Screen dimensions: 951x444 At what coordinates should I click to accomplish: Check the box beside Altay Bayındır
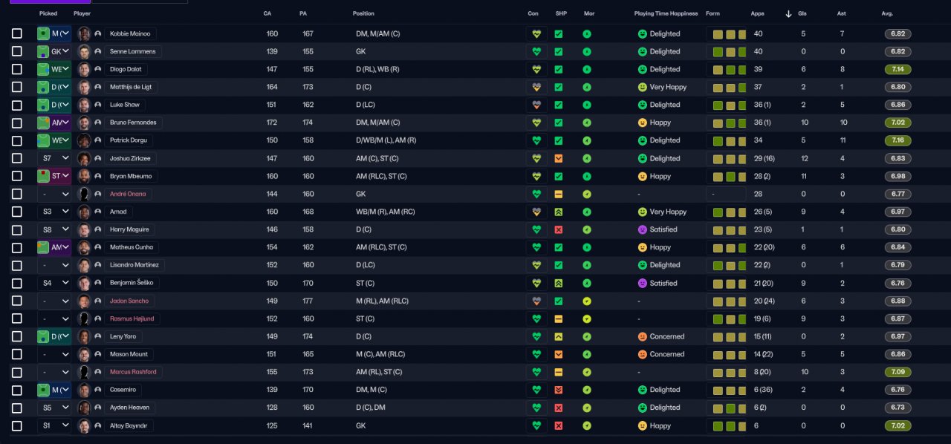[x=17, y=426]
